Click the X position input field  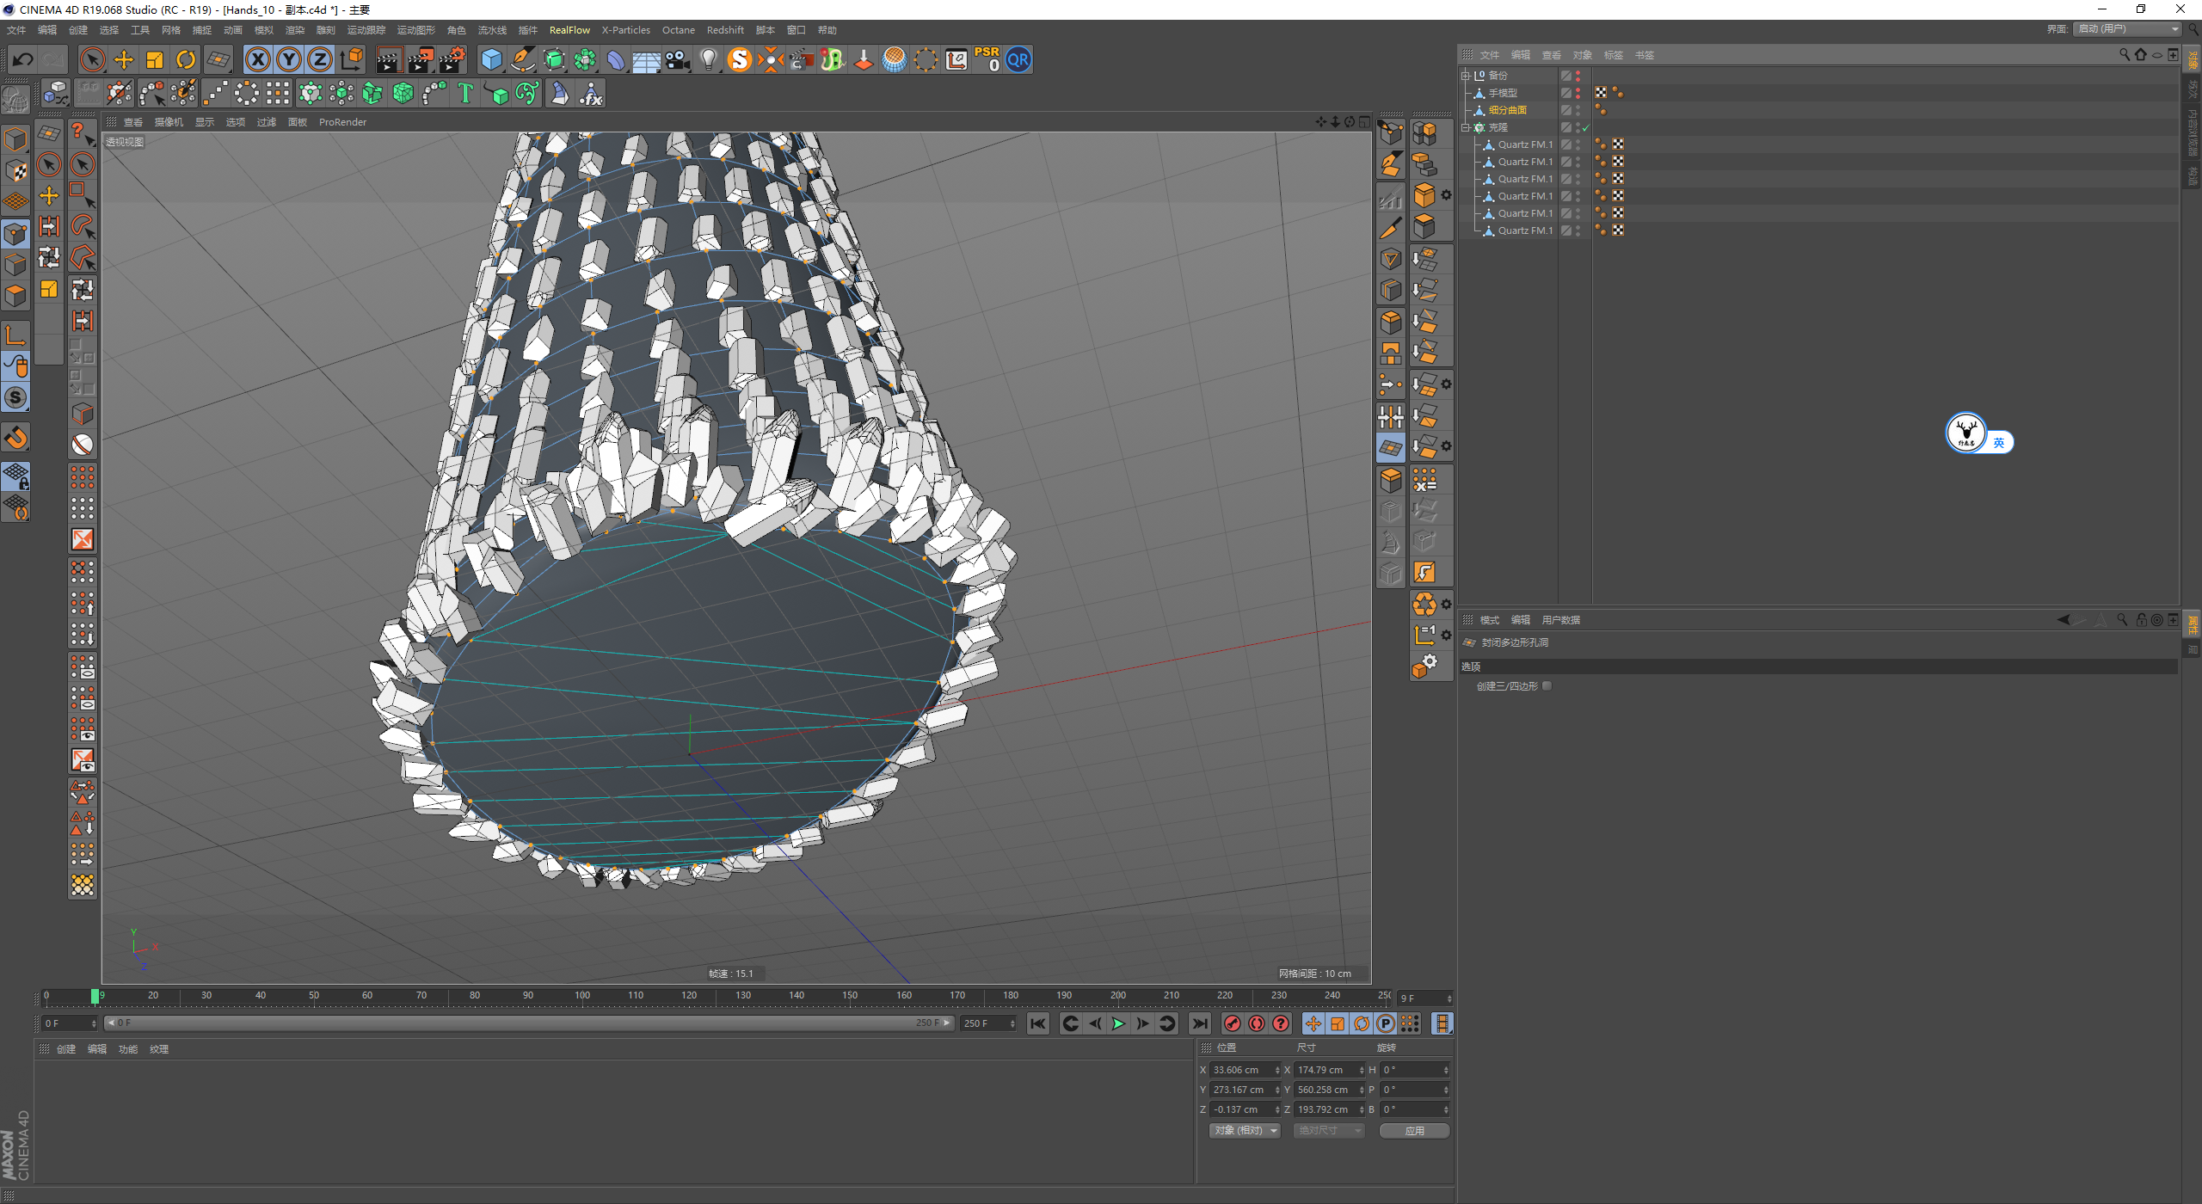(1239, 1070)
